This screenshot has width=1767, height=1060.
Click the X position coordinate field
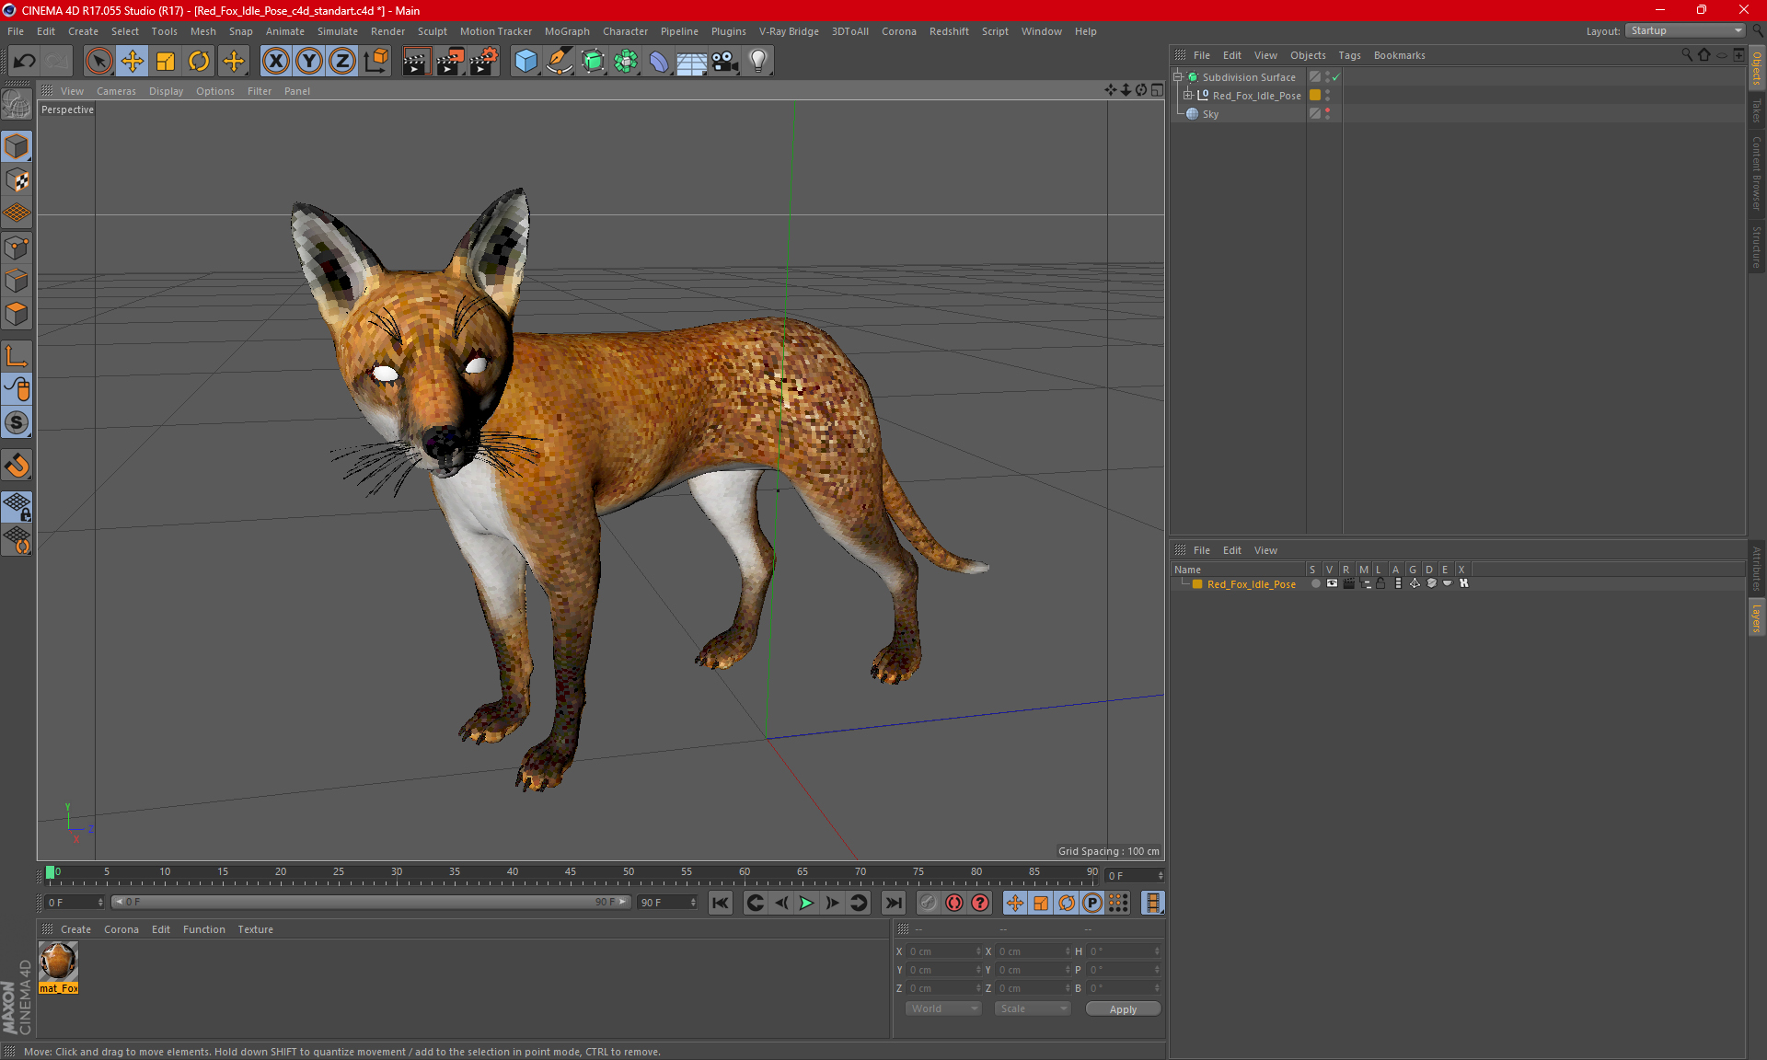(944, 952)
